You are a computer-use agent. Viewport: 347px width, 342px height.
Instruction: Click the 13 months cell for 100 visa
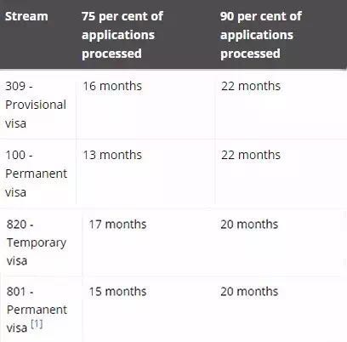(112, 155)
